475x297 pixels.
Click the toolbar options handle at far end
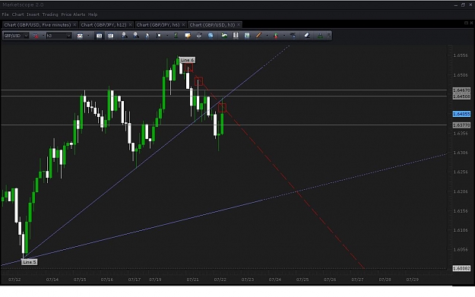click(329, 36)
